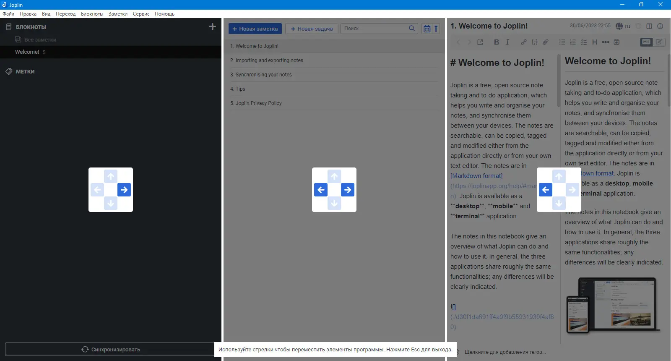Click the forward navigation arrow in editor
The height and width of the screenshot is (361, 671).
point(469,42)
